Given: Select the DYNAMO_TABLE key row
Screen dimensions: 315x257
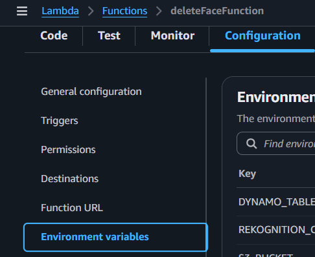Looking at the screenshot, I should coord(276,202).
